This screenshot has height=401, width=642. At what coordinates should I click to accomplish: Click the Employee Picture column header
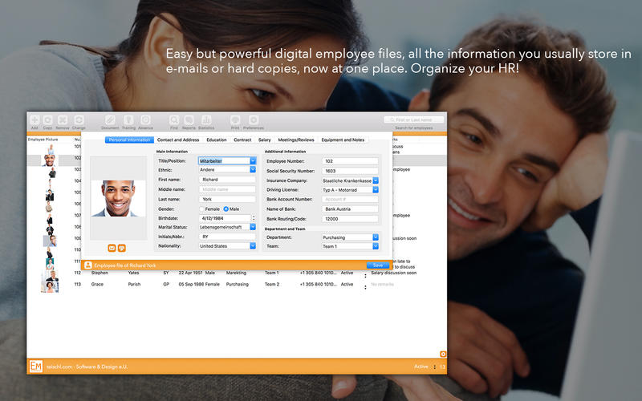tap(43, 140)
